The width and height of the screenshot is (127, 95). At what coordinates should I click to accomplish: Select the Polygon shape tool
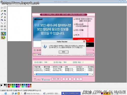pos(5,26)
